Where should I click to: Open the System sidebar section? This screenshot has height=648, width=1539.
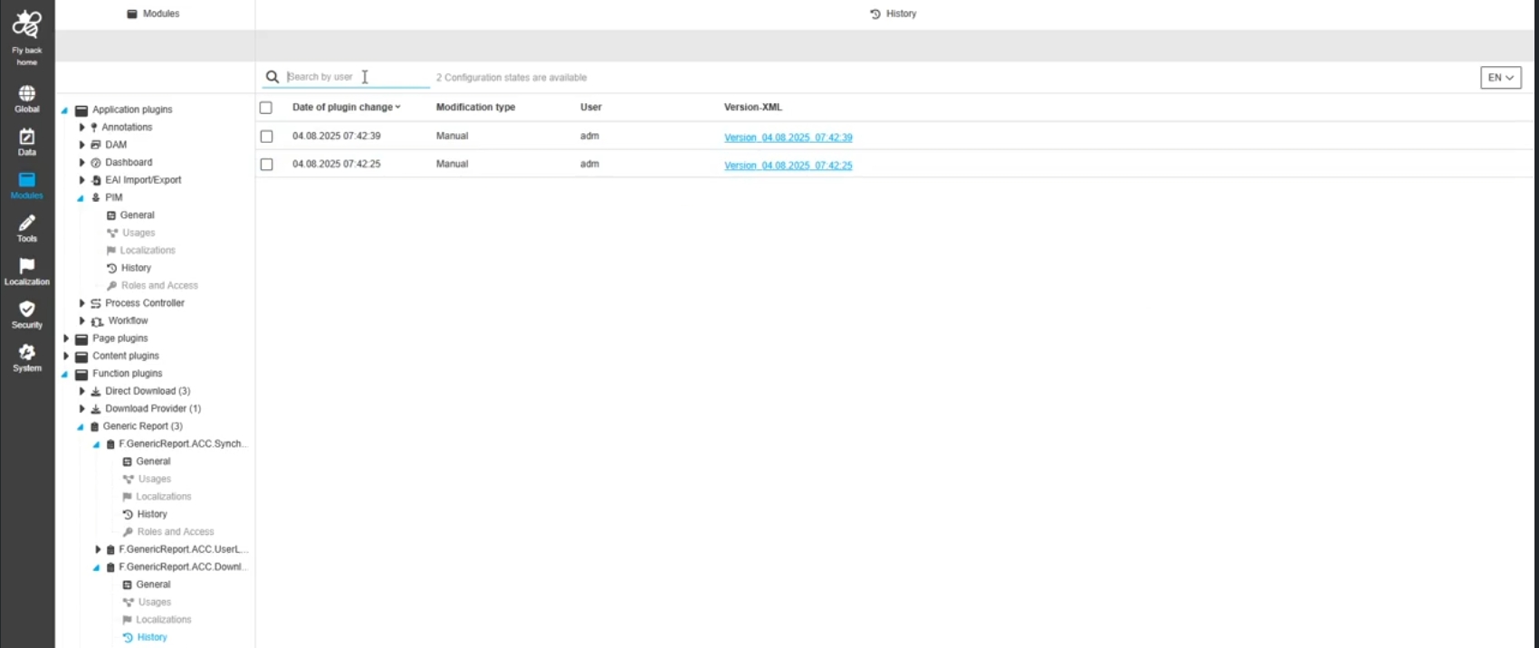(x=27, y=358)
